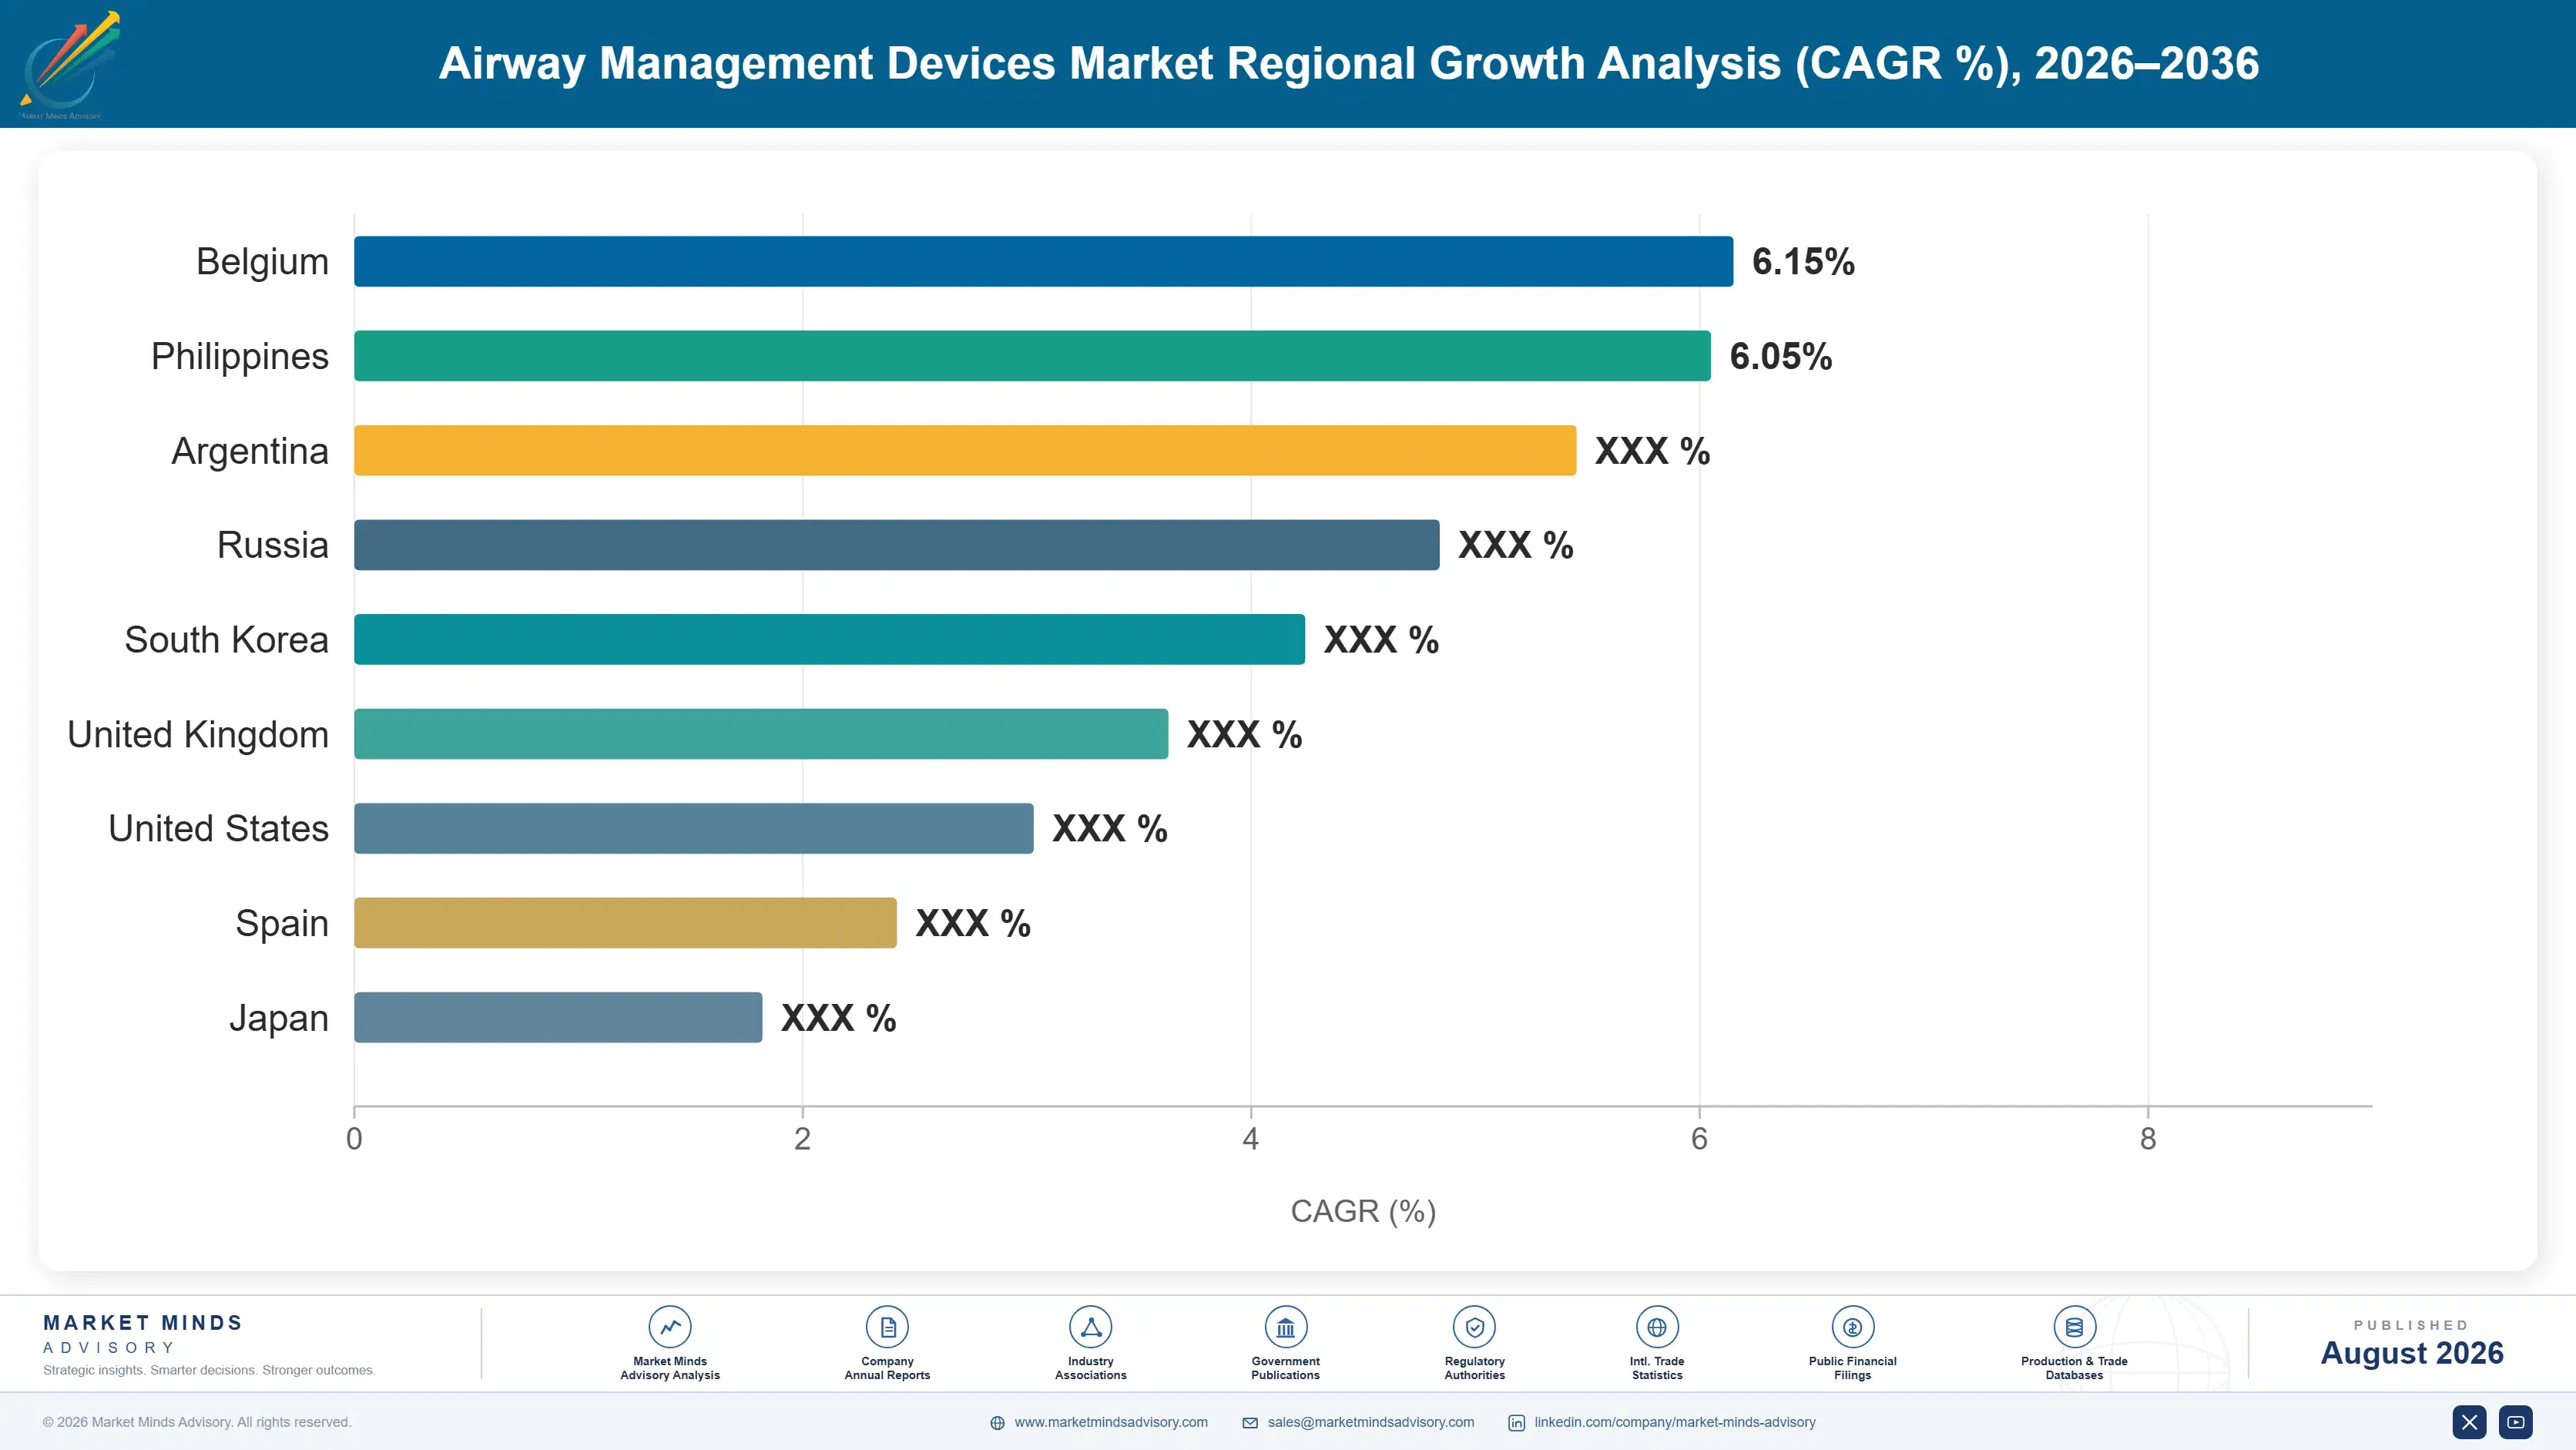
Task: Click the Belgium axis label
Action: pyautogui.click(x=262, y=261)
